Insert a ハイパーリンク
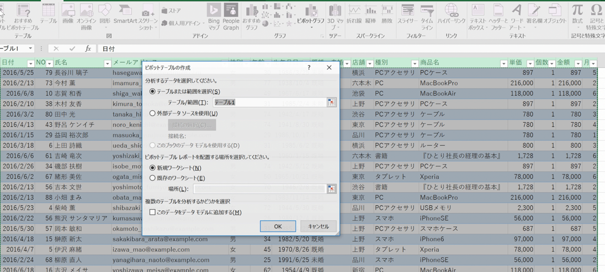The height and width of the screenshot is (272, 605). coord(451,15)
